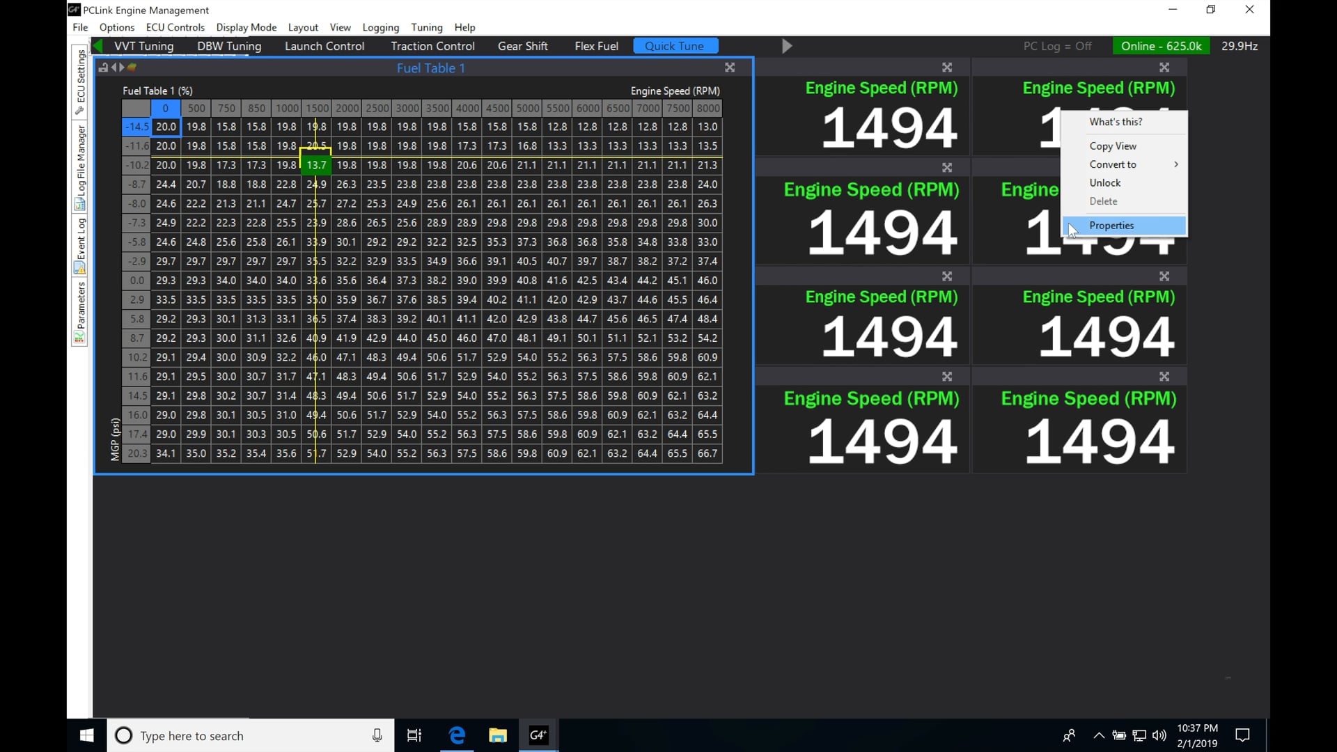The width and height of the screenshot is (1337, 752).
Task: Open the Tuning menu
Action: pyautogui.click(x=426, y=27)
